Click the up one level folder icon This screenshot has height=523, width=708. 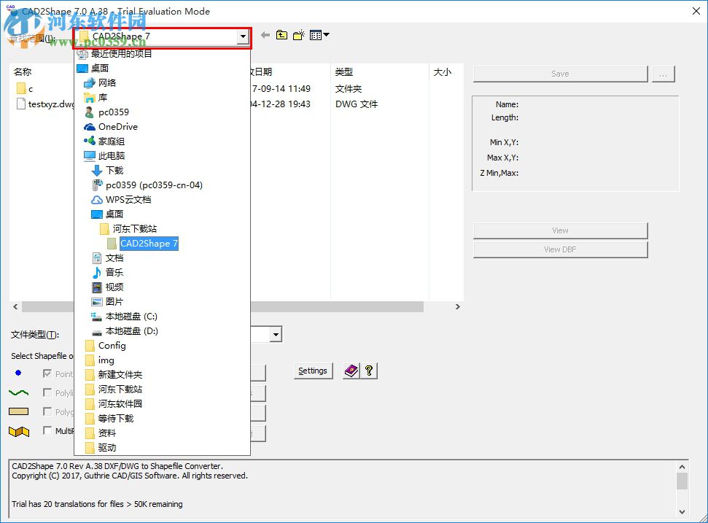[281, 34]
